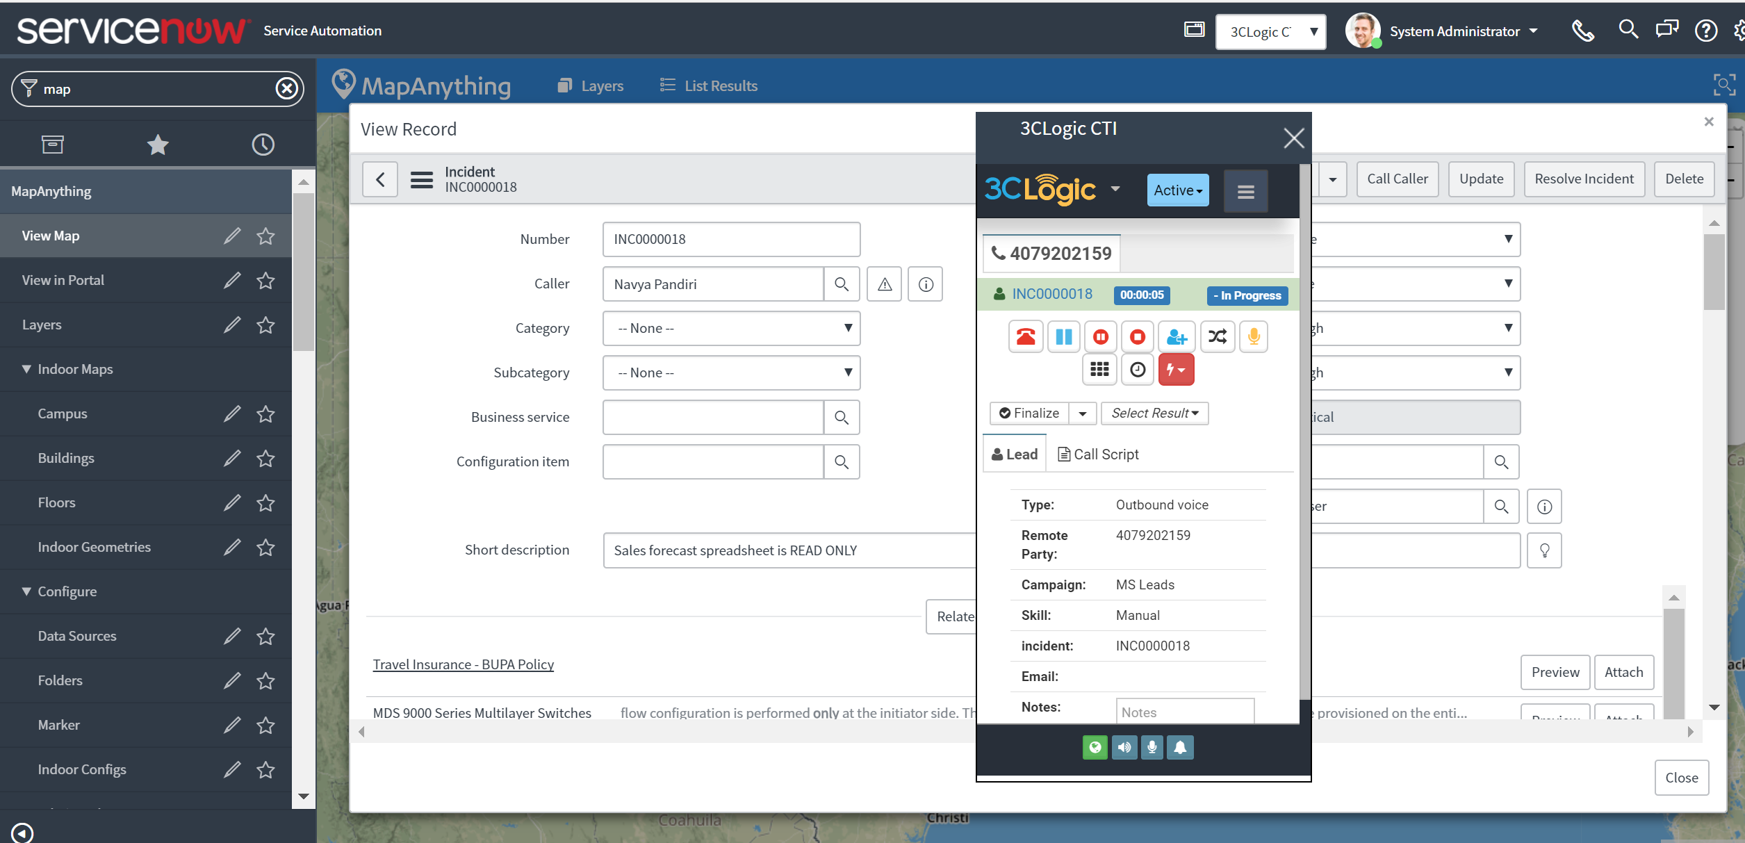Hang up the call with red phone icon
The height and width of the screenshot is (843, 1745).
click(x=1025, y=337)
